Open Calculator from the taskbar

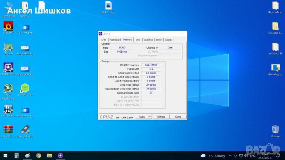(x=16, y=155)
